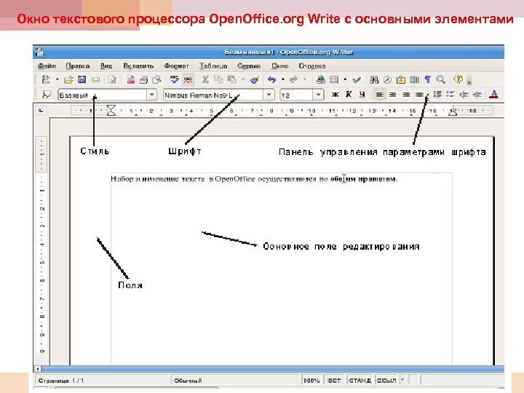Click the Hyperlink icon
524x393 pixels.
pos(321,79)
